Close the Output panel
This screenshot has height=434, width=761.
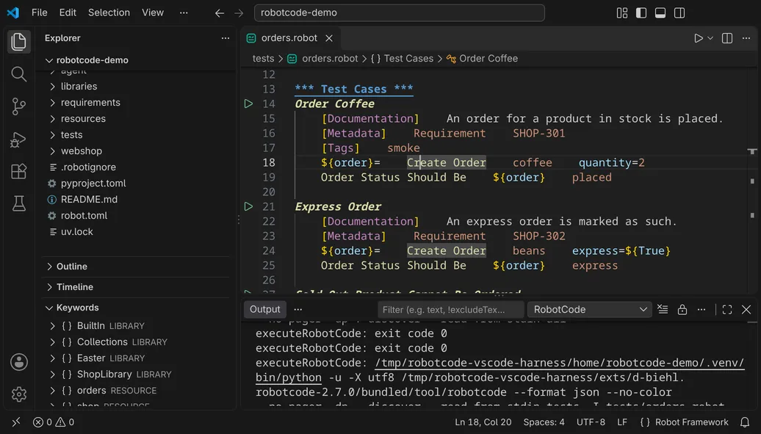coord(746,309)
